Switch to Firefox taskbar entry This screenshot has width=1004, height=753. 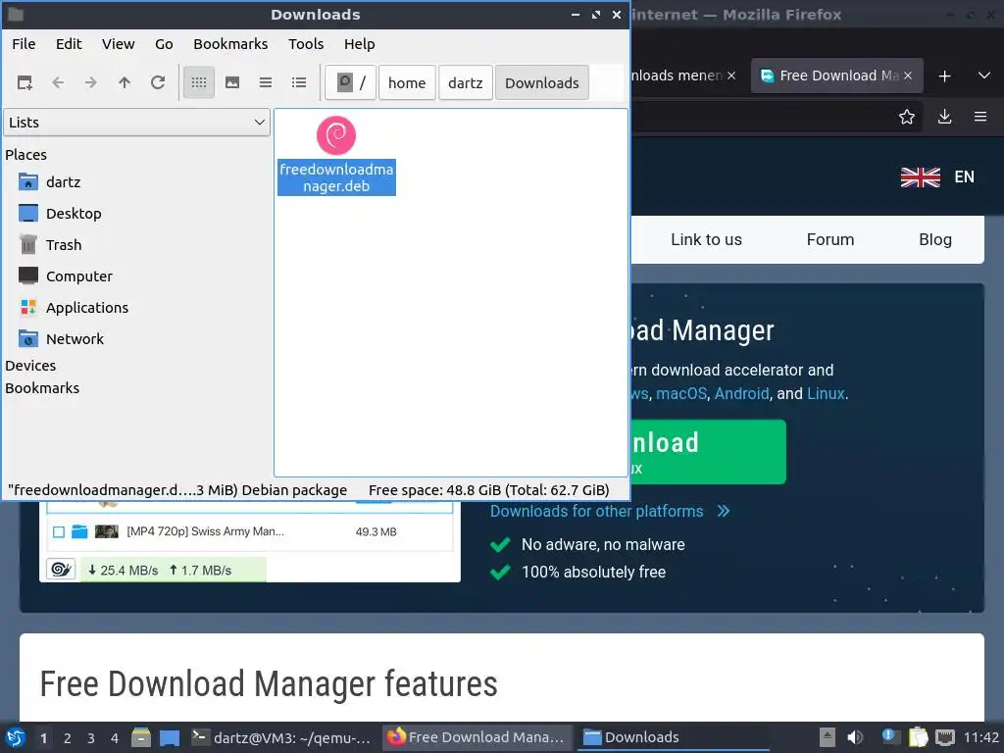(x=477, y=737)
